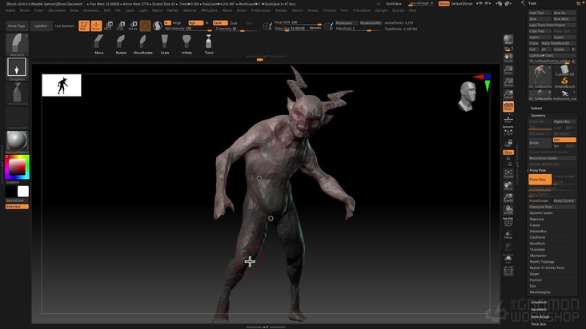This screenshot has height=329, width=586.
Task: Collapse the Geometry section
Action: [538, 116]
